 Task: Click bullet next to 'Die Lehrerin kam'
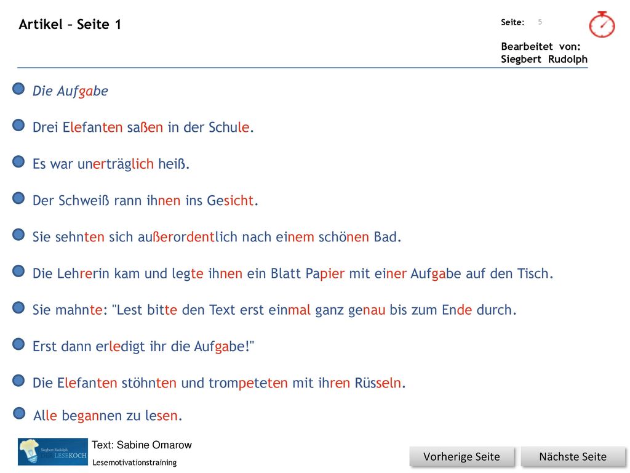tap(18, 271)
